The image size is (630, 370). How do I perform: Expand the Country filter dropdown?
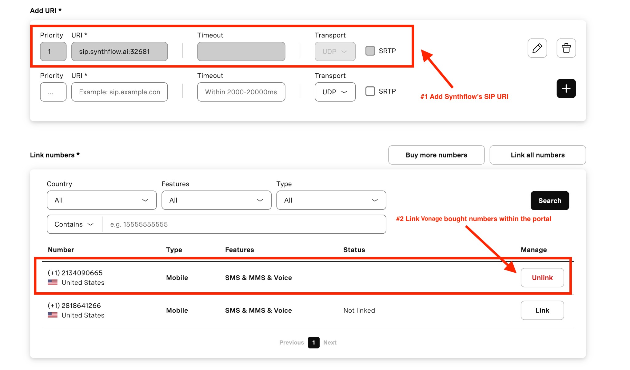point(102,200)
